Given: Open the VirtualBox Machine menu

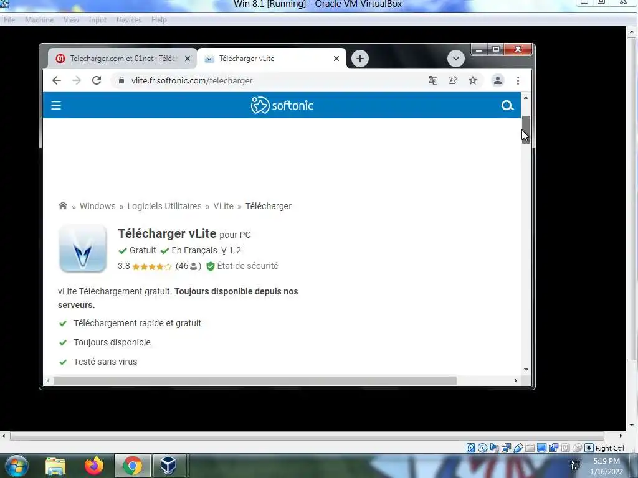Looking at the screenshot, I should (39, 19).
